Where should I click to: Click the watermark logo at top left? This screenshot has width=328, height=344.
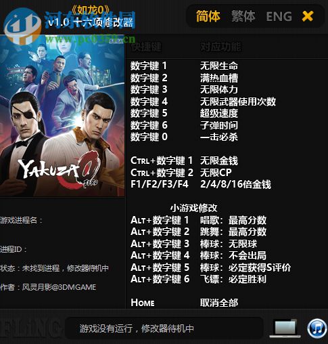pos(22,26)
